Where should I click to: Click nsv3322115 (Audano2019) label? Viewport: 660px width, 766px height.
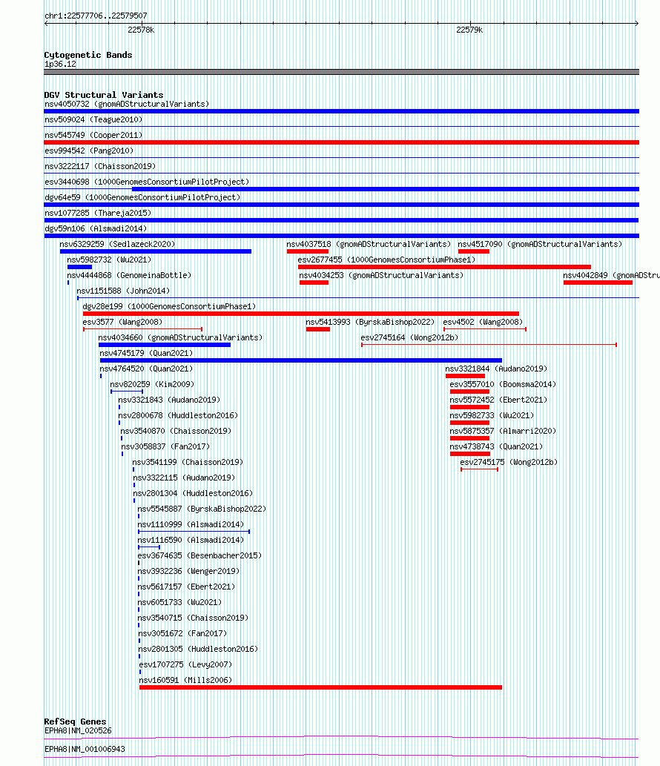184,479
